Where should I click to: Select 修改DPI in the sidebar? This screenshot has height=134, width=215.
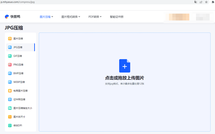(x=20, y=125)
